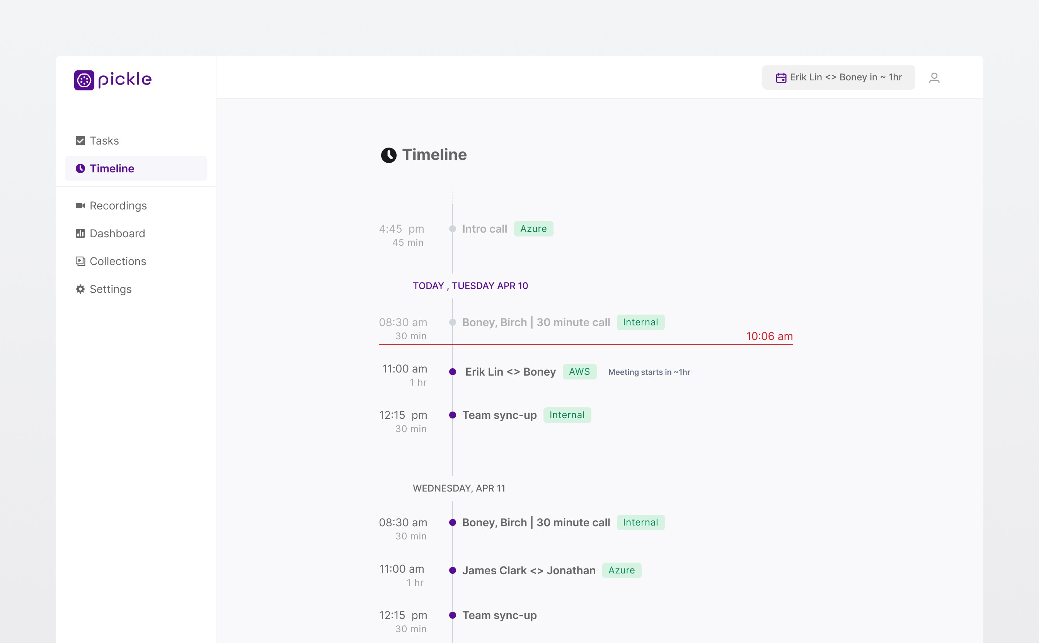Click the AWS tag
Screen dimensions: 1039x643
tap(579, 372)
